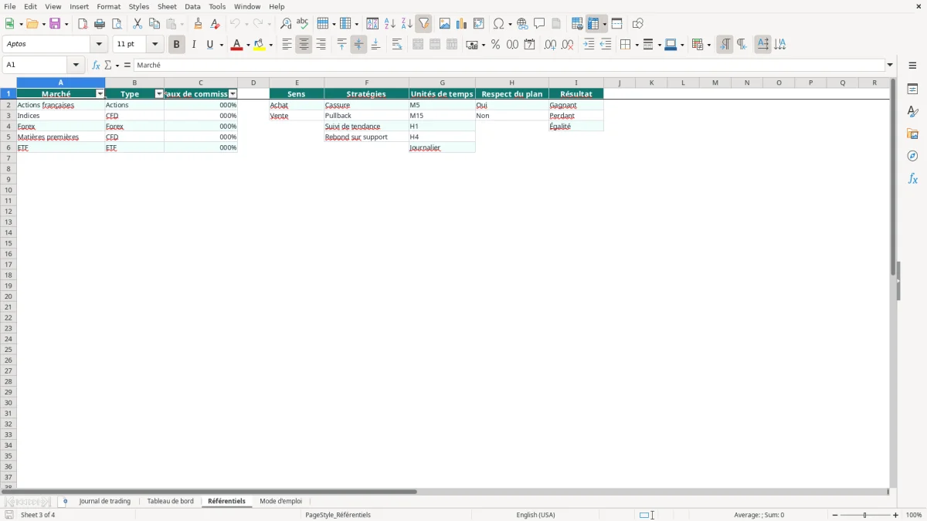Click the Copy icon
This screenshot has width=927, height=521.
coord(154,24)
